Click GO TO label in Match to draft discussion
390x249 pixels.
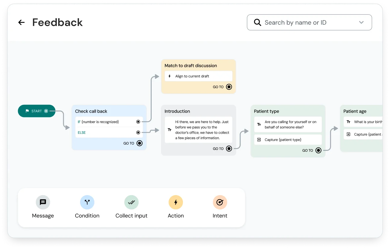pos(218,87)
